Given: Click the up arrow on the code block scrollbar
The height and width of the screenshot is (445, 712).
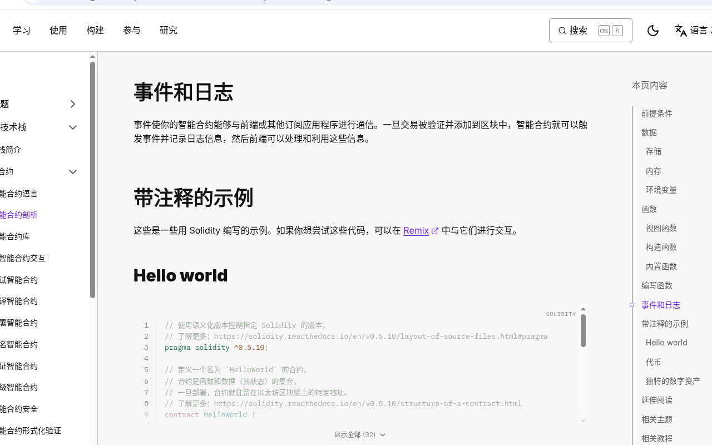Looking at the screenshot, I should [583, 309].
